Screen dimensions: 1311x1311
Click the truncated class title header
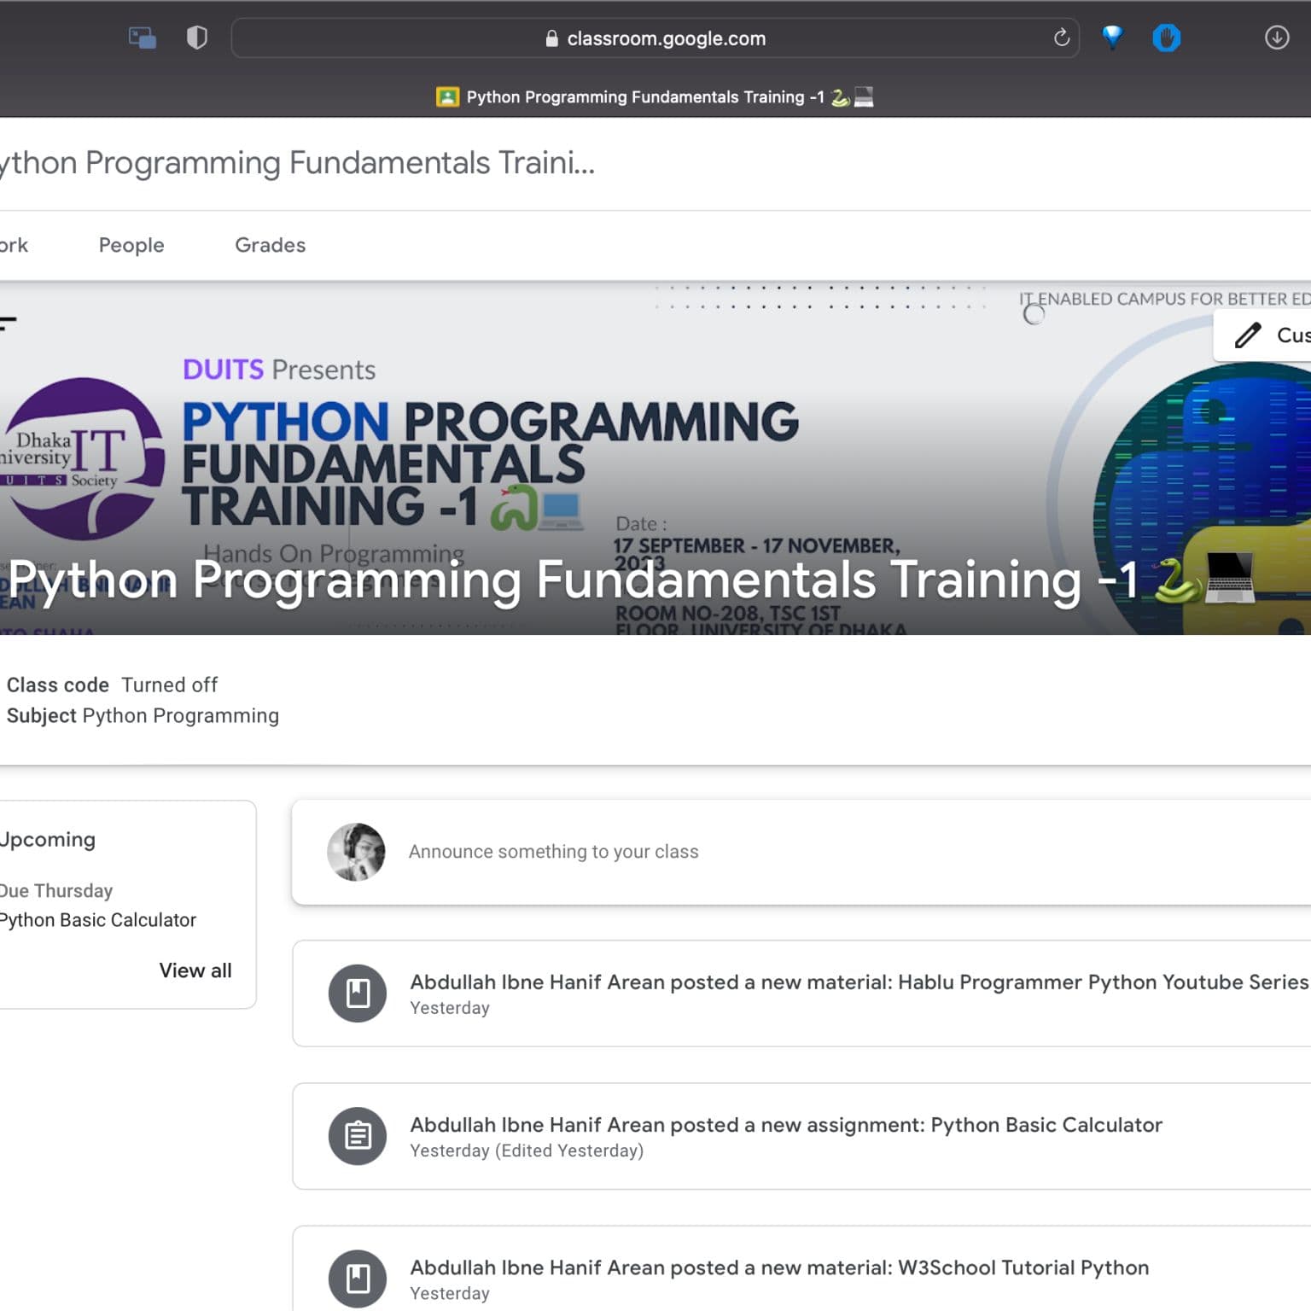pyautogui.click(x=297, y=163)
